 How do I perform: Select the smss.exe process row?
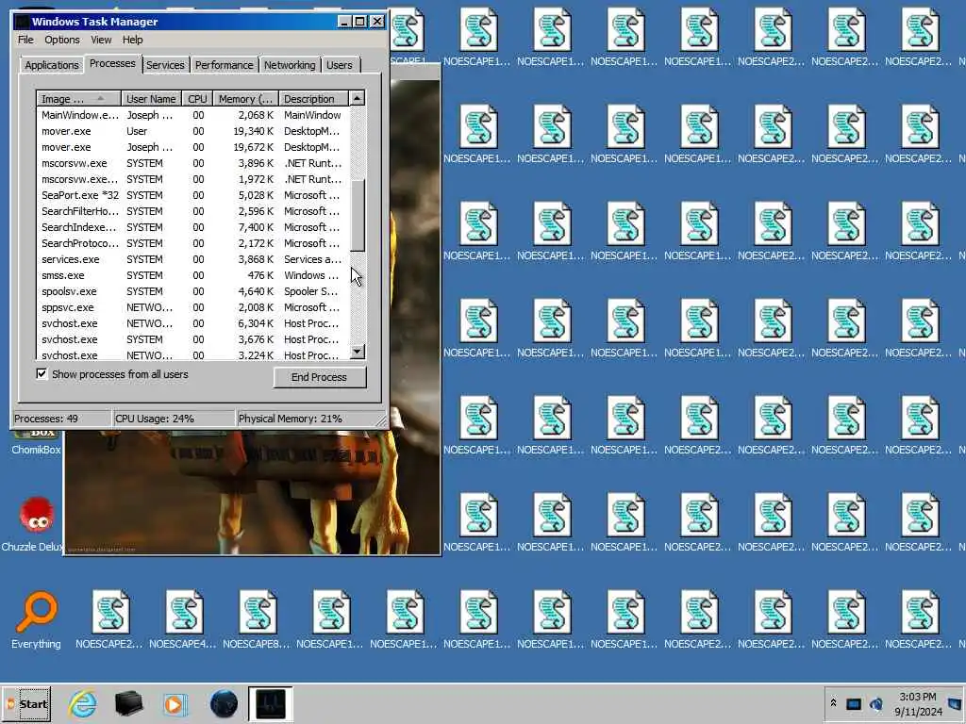click(192, 275)
